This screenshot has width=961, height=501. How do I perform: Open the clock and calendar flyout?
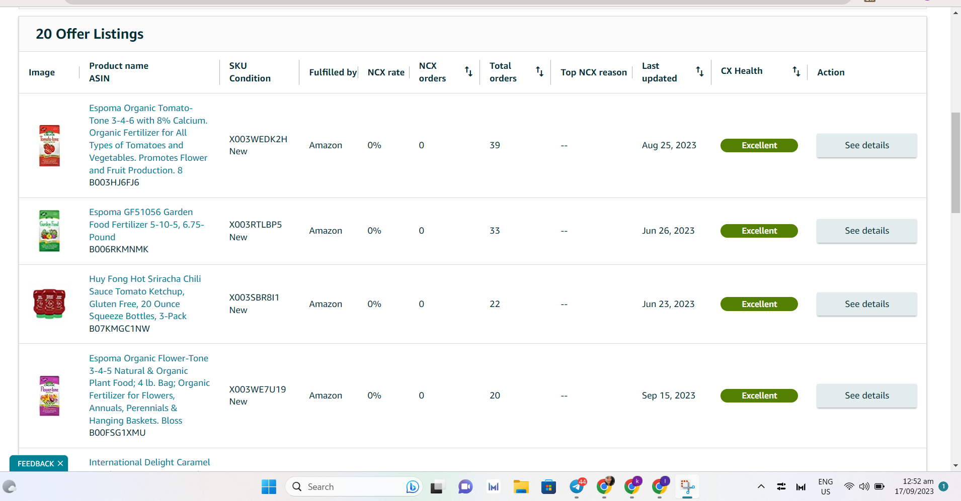(x=914, y=486)
